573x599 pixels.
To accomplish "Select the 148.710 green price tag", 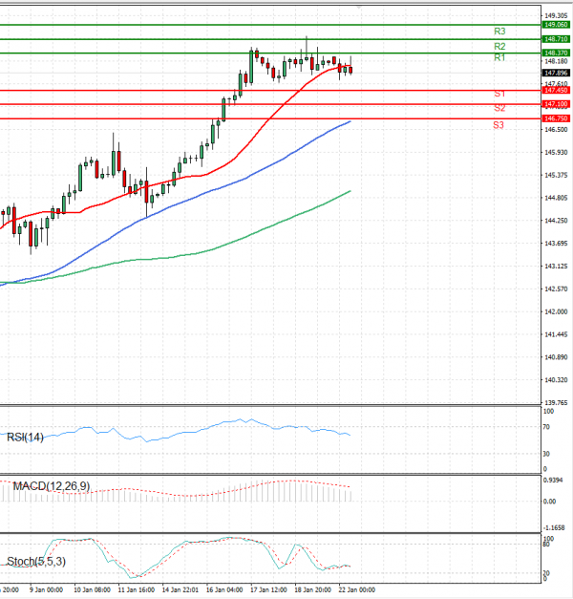I will pyautogui.click(x=556, y=39).
